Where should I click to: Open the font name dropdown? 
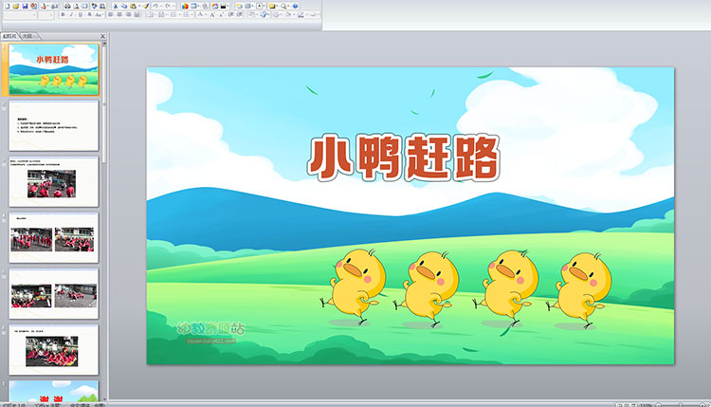(34, 15)
